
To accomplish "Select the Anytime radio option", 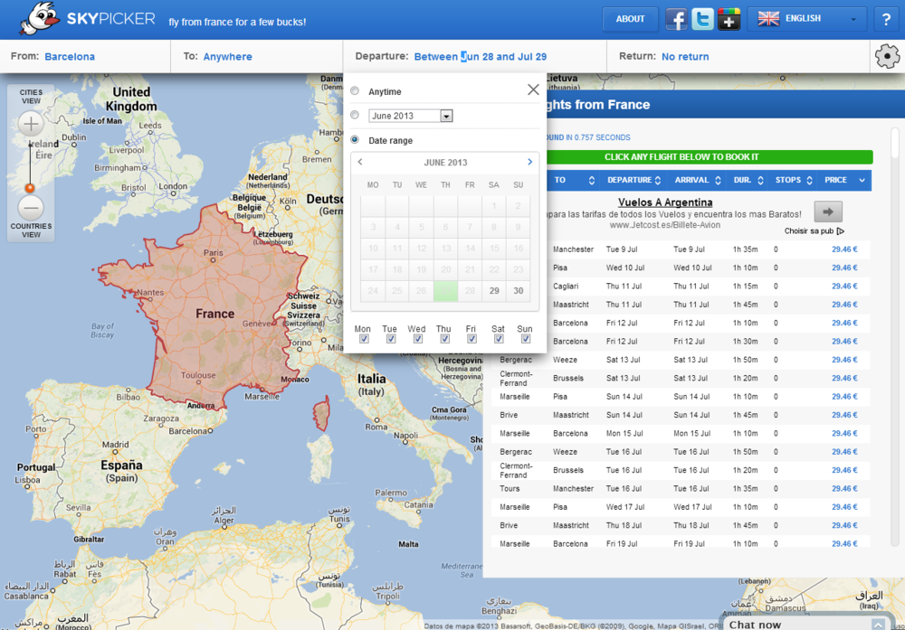I will pos(355,91).
